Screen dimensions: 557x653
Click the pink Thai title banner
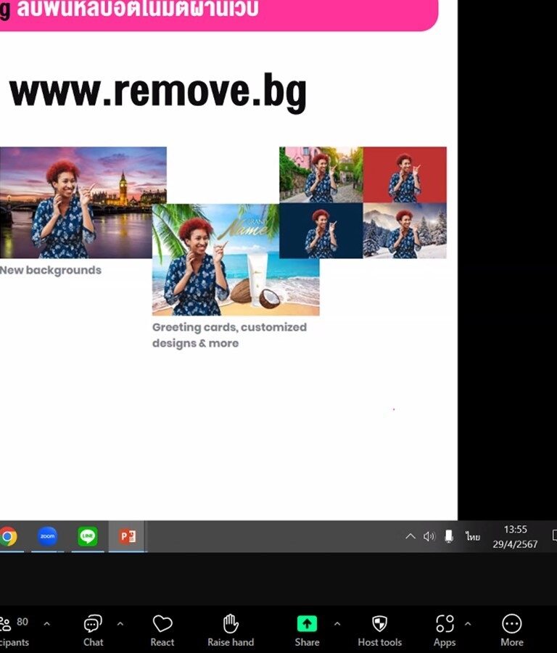218,15
